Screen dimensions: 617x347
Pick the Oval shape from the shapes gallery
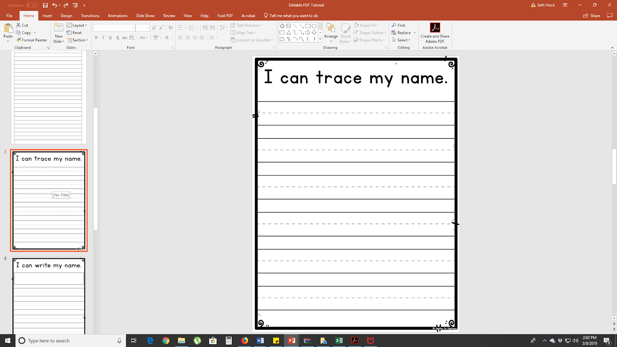click(x=314, y=26)
